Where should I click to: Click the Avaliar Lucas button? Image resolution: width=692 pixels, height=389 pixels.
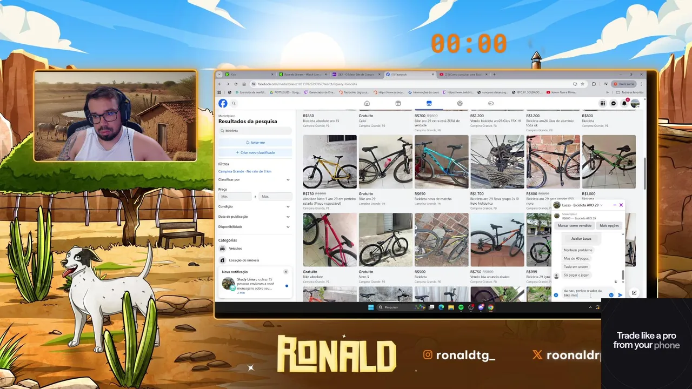tap(581, 239)
